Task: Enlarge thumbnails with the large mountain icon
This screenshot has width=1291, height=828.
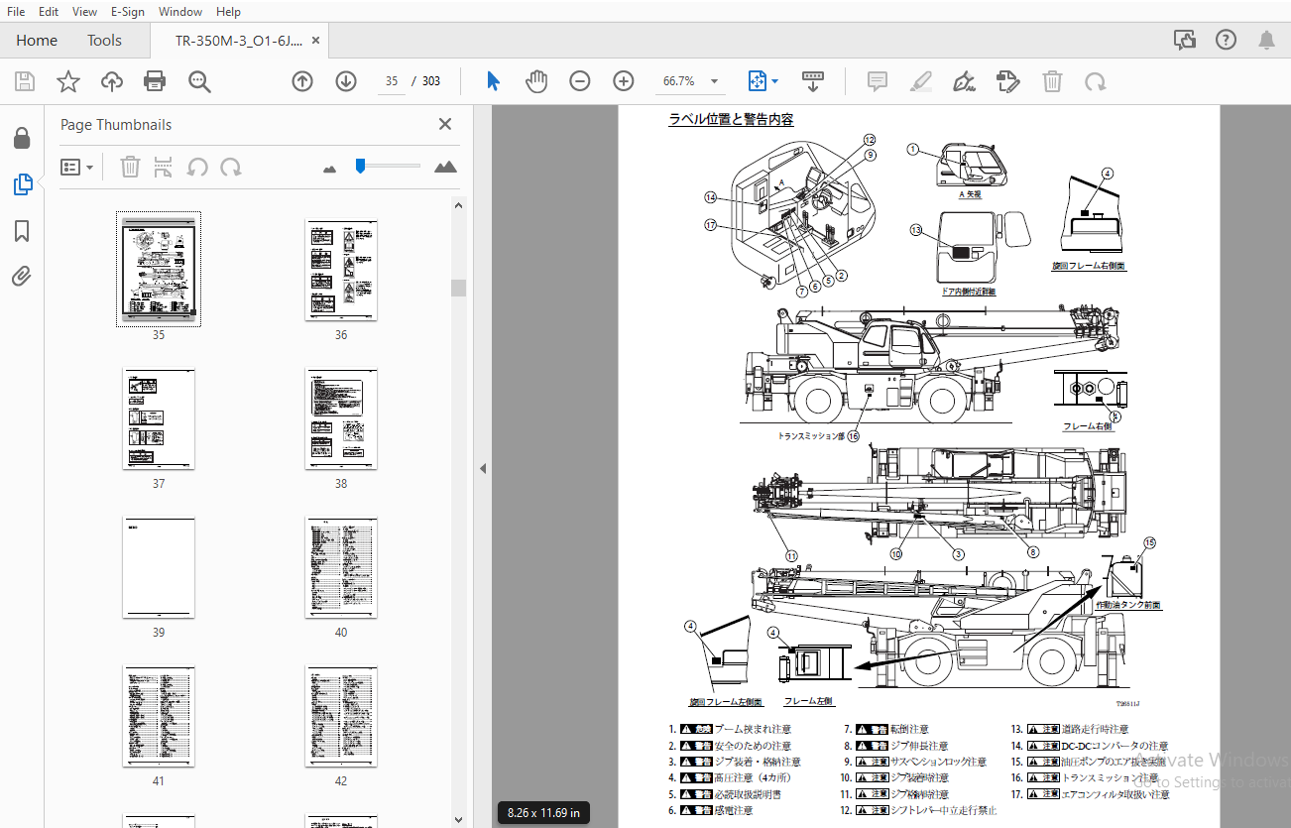Action: coord(446,167)
